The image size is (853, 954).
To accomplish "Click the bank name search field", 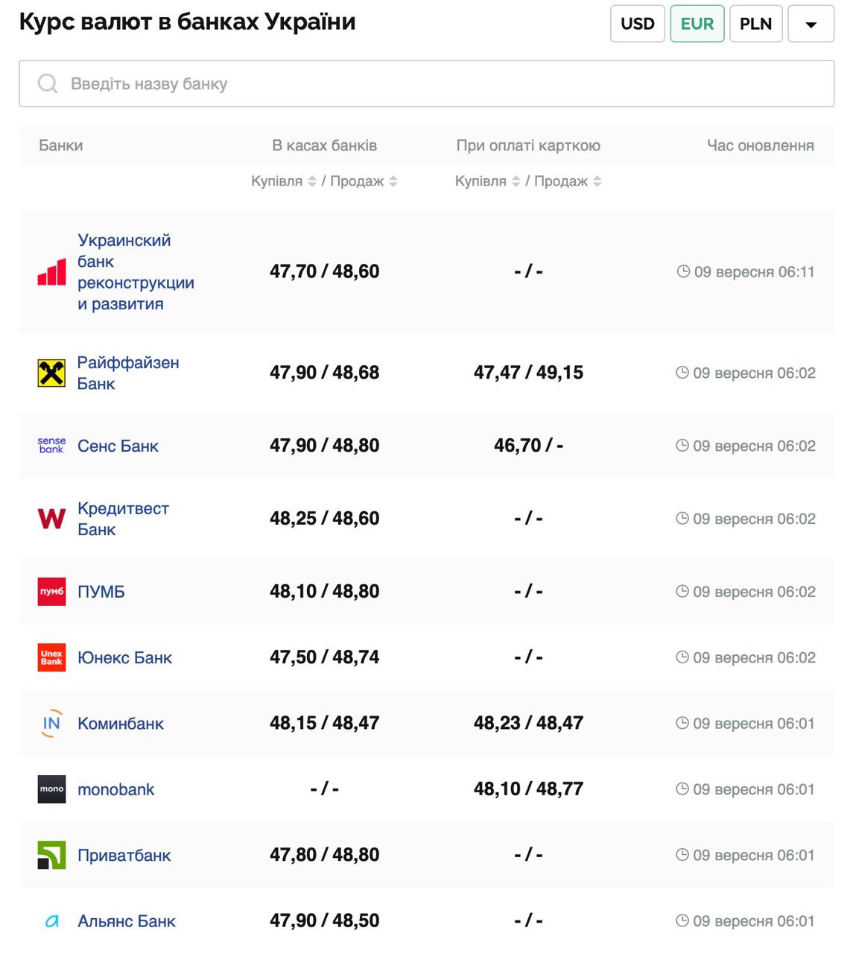I will coord(447,83).
